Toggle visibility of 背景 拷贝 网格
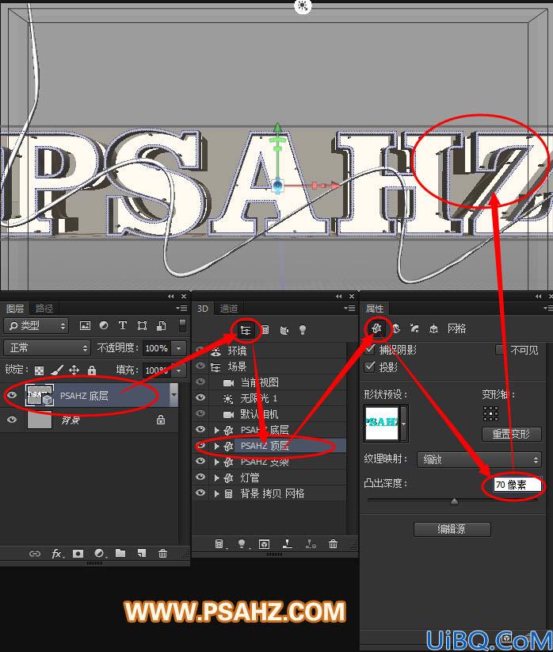Viewport: 553px width, 652px height. pyautogui.click(x=200, y=493)
